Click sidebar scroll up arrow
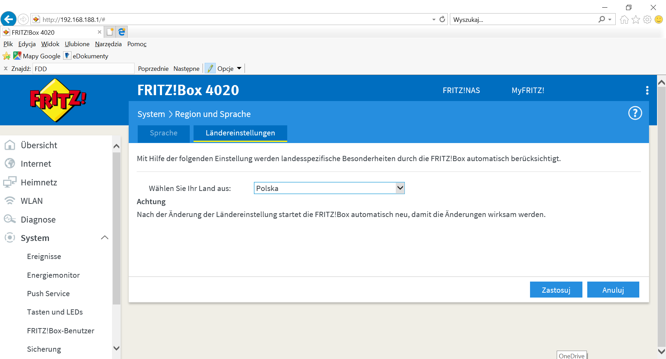This screenshot has height=359, width=666. [117, 146]
